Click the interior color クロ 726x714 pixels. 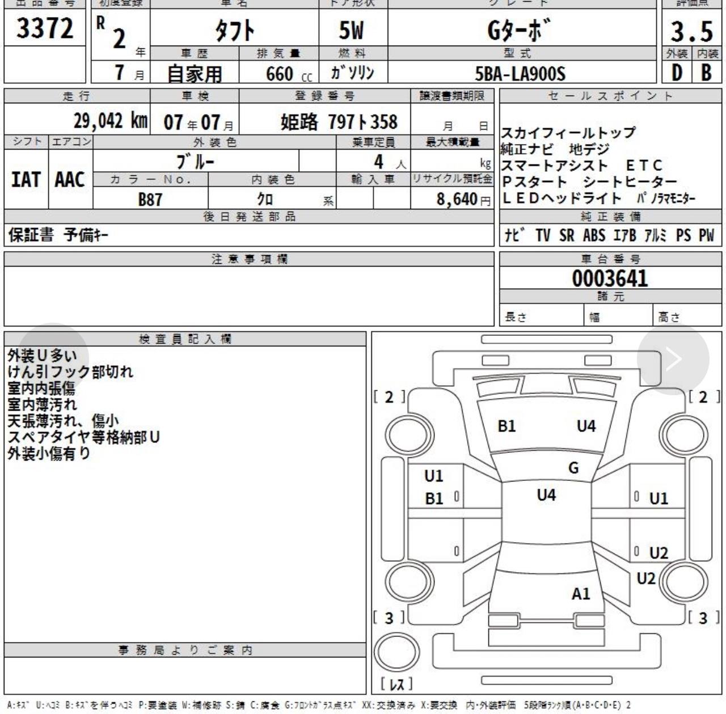(265, 199)
